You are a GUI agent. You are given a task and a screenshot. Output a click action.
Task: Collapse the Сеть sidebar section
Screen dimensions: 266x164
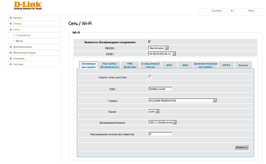coord(33,29)
